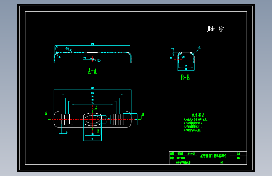This screenshot has height=176, width=272.
Task: Click the lower B section marker
Action: (98, 131)
